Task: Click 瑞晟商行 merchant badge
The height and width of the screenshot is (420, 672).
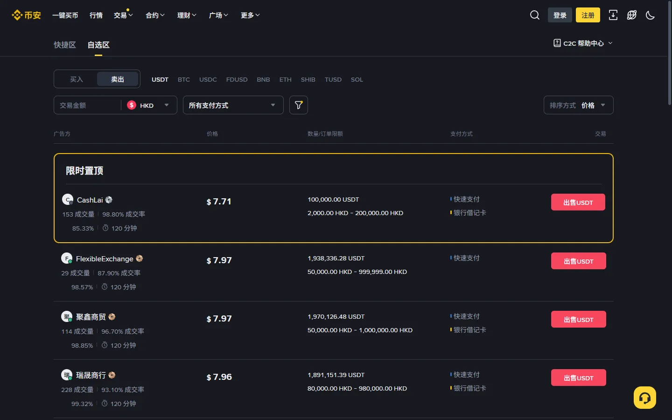Action: 112,375
